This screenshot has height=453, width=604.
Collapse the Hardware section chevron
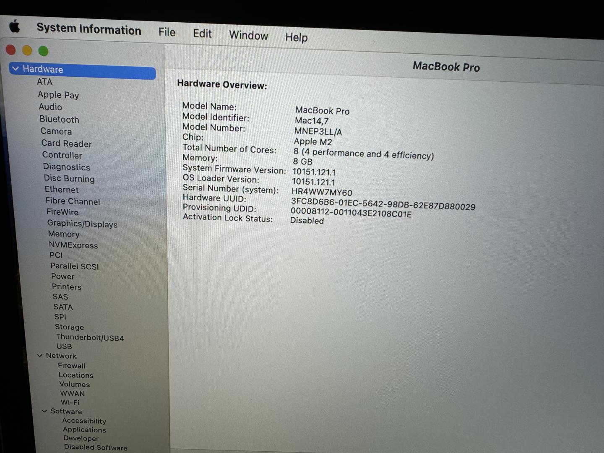pos(16,68)
